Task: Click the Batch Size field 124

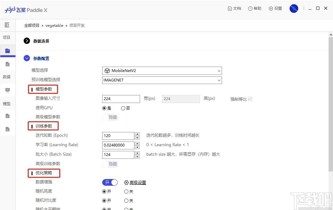Action: (x=118, y=155)
